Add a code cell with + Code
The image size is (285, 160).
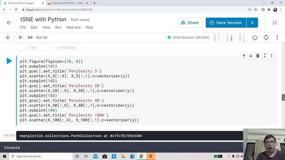tap(32, 48)
